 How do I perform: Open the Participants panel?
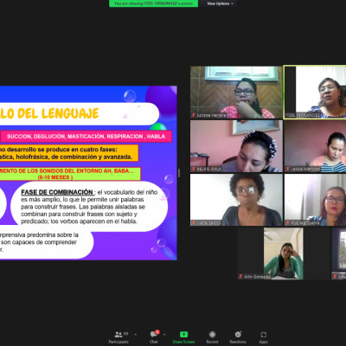point(119,337)
